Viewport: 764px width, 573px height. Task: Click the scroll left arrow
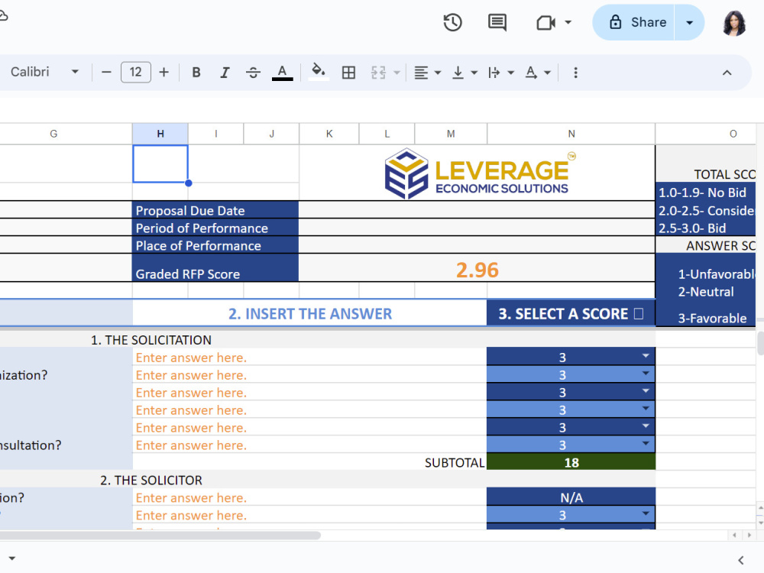click(x=734, y=535)
